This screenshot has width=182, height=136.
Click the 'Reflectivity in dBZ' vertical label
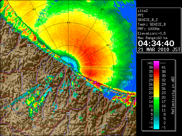173,95
